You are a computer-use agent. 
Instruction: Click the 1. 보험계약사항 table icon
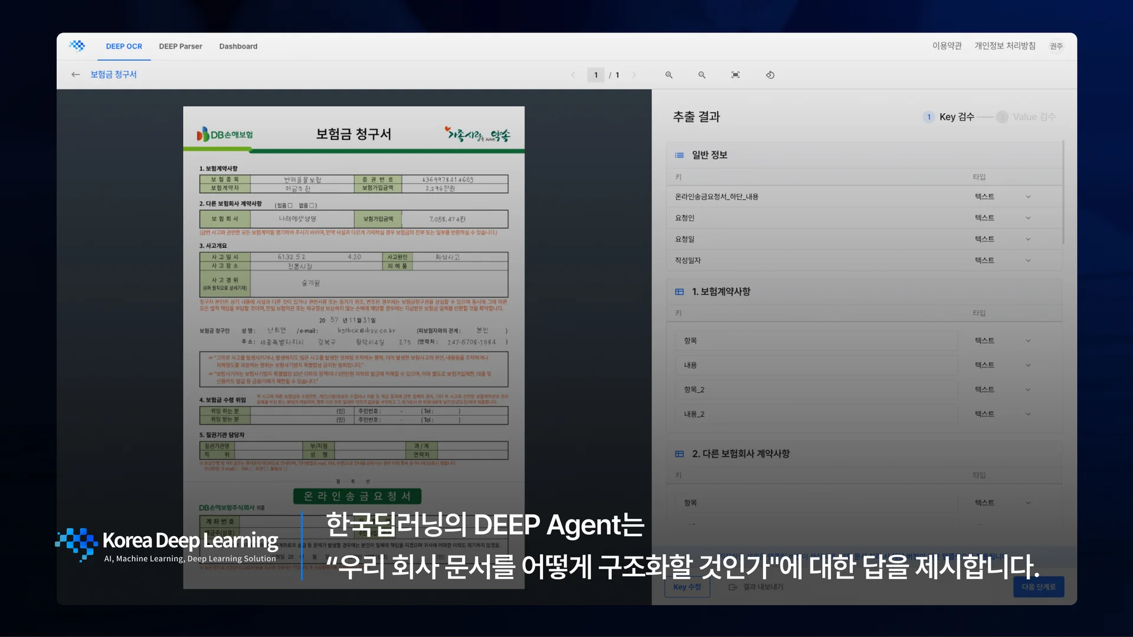point(679,292)
